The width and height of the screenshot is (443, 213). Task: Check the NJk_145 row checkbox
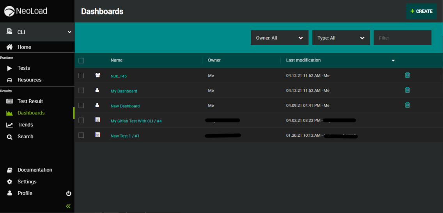(x=82, y=76)
